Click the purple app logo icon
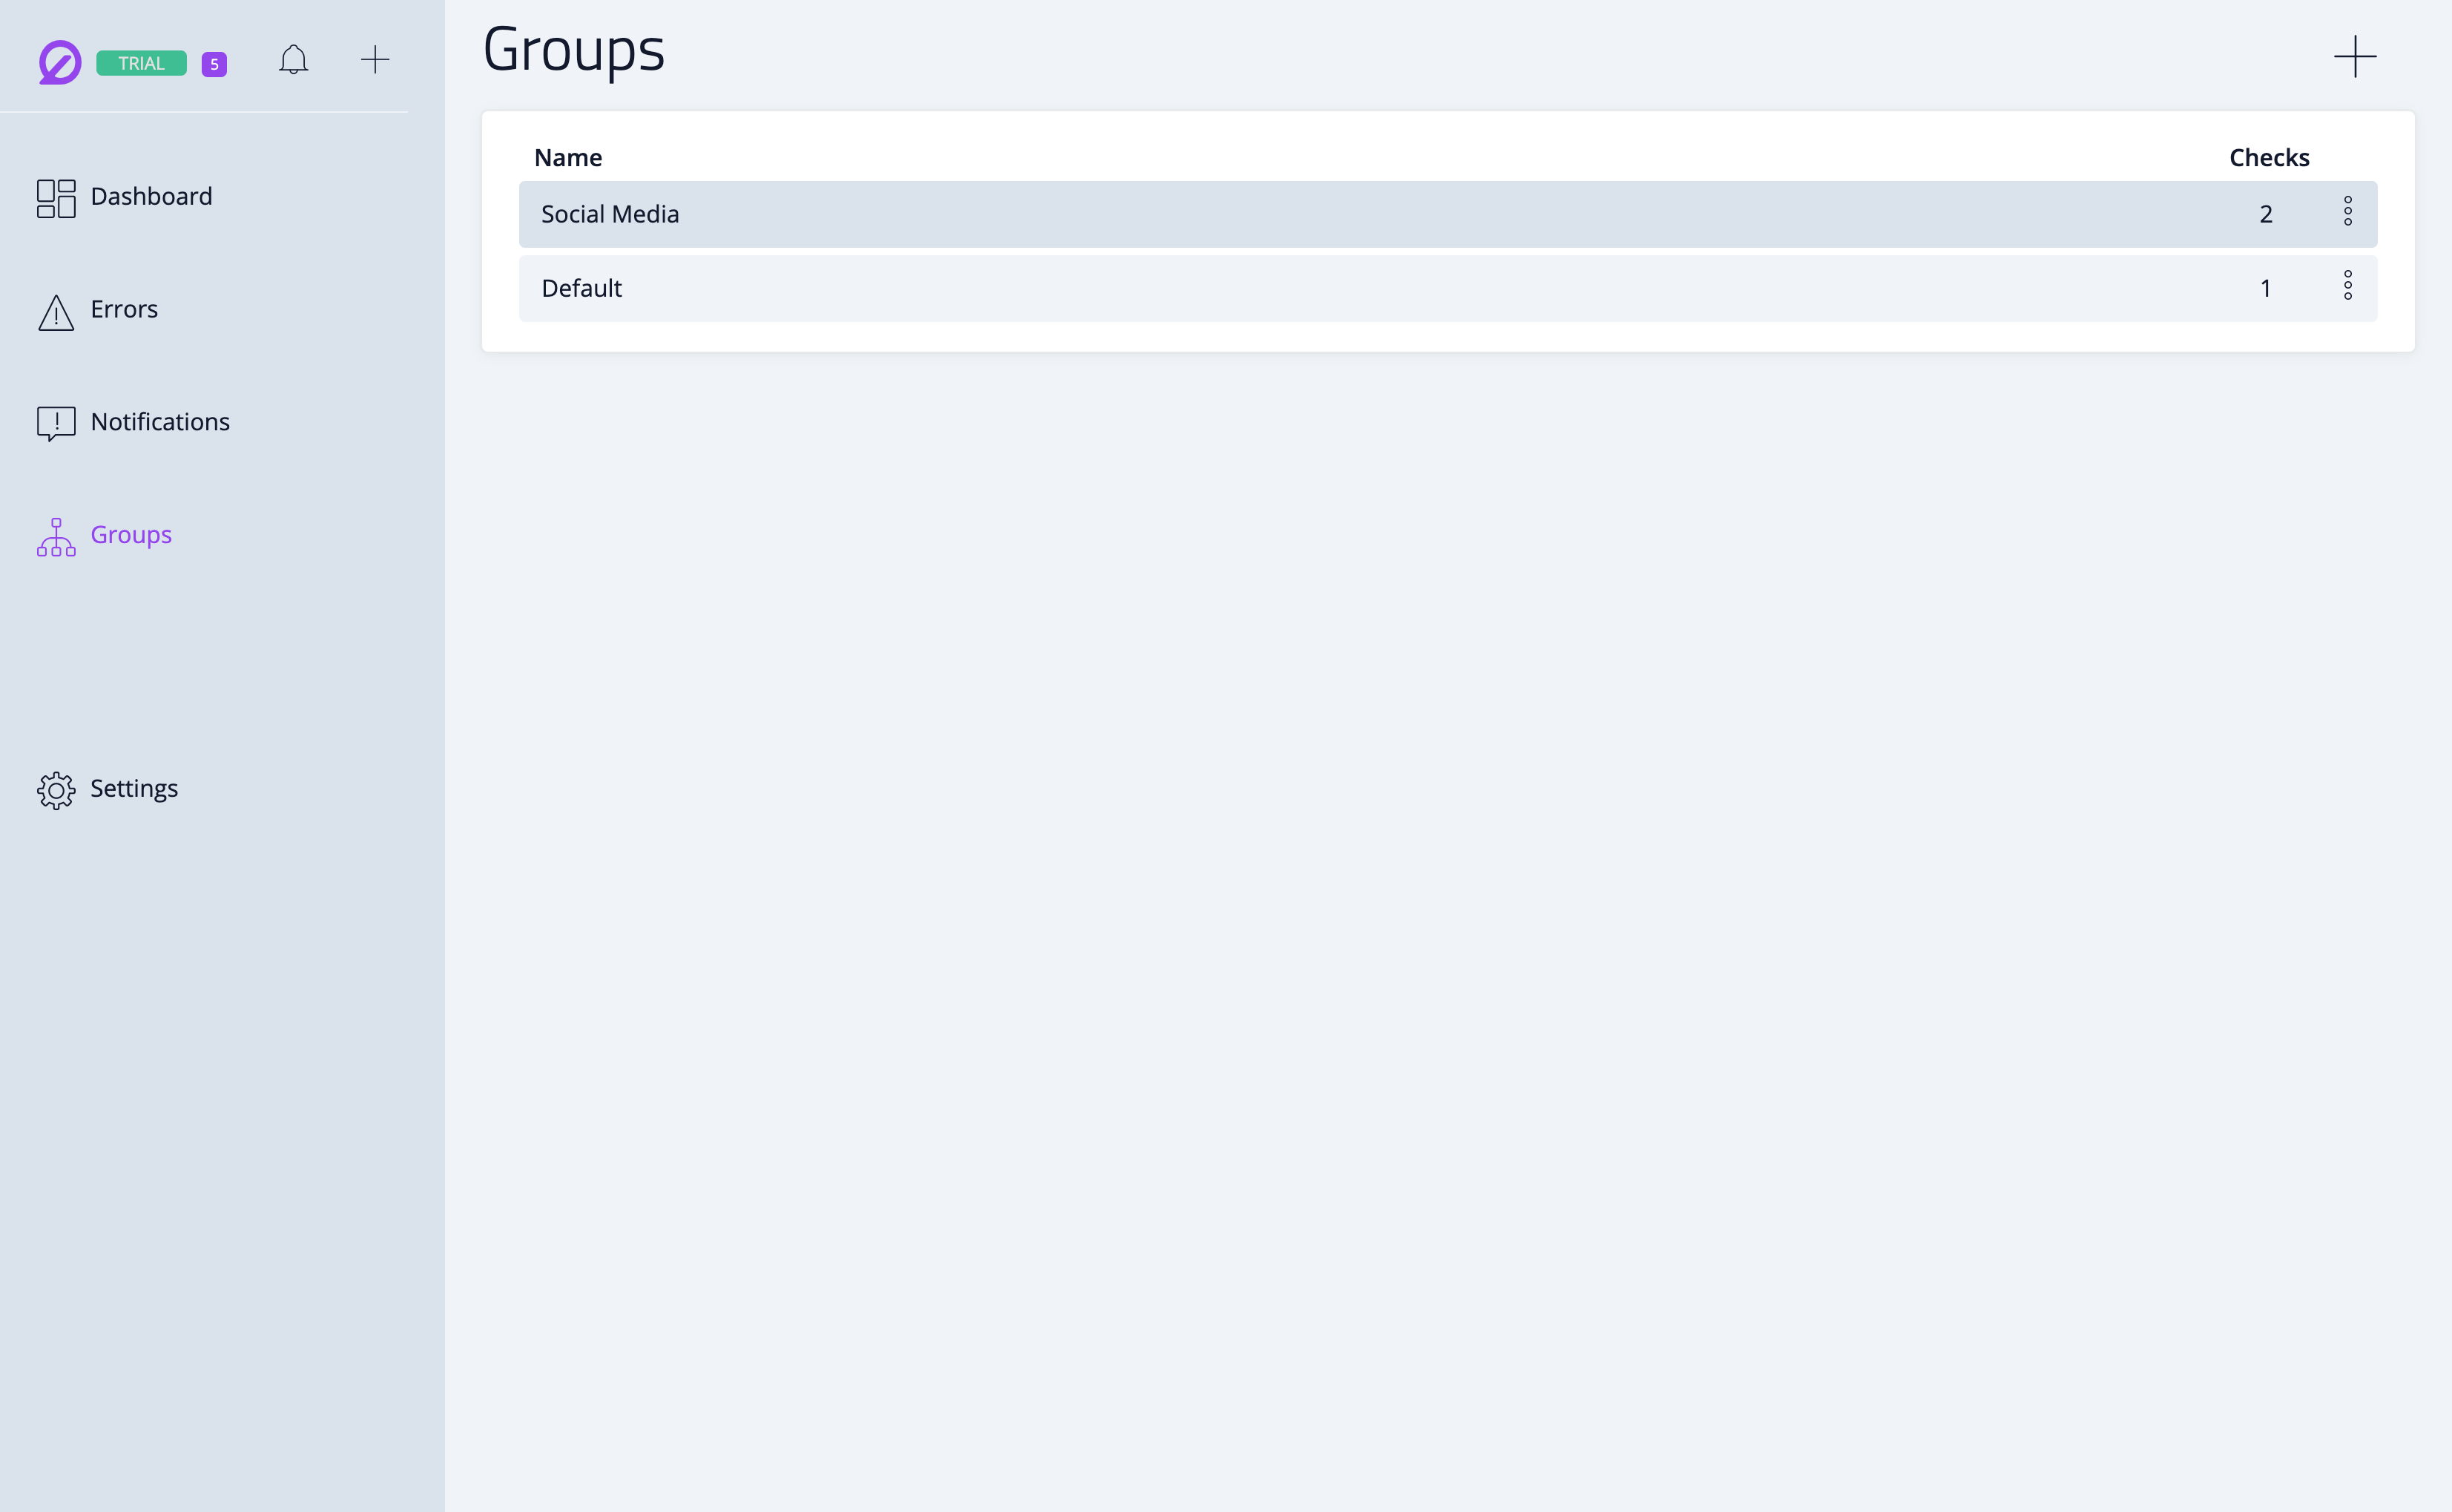 [59, 62]
